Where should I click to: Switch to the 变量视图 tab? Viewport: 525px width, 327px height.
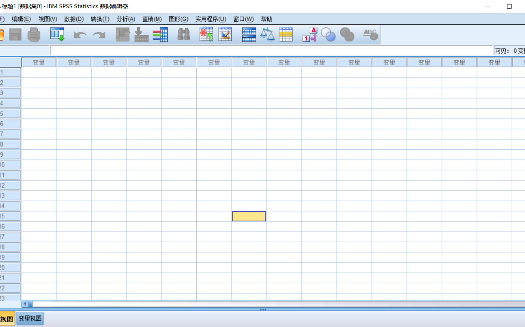(30, 318)
